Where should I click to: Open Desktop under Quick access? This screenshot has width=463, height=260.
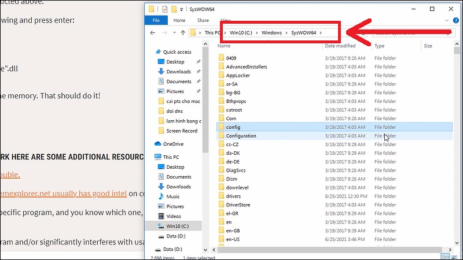click(x=175, y=62)
